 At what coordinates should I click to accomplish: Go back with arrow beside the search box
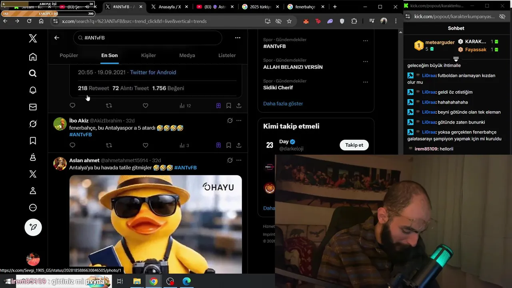click(57, 38)
